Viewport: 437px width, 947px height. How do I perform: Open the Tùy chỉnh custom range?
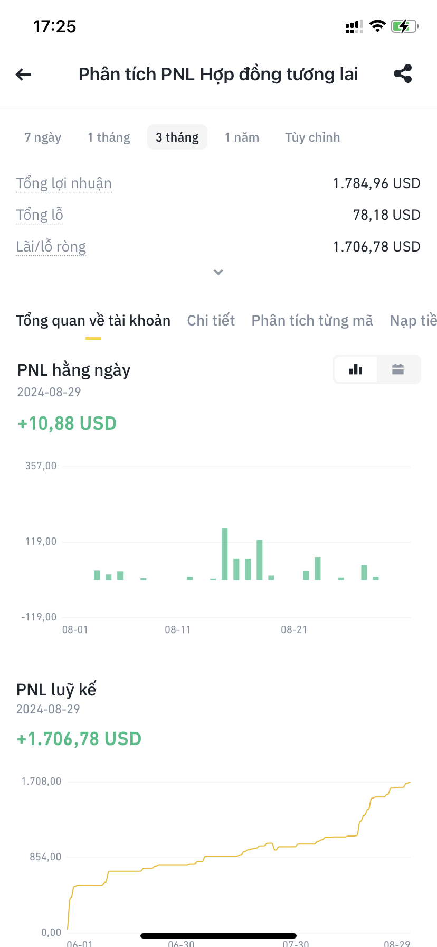pyautogui.click(x=312, y=137)
